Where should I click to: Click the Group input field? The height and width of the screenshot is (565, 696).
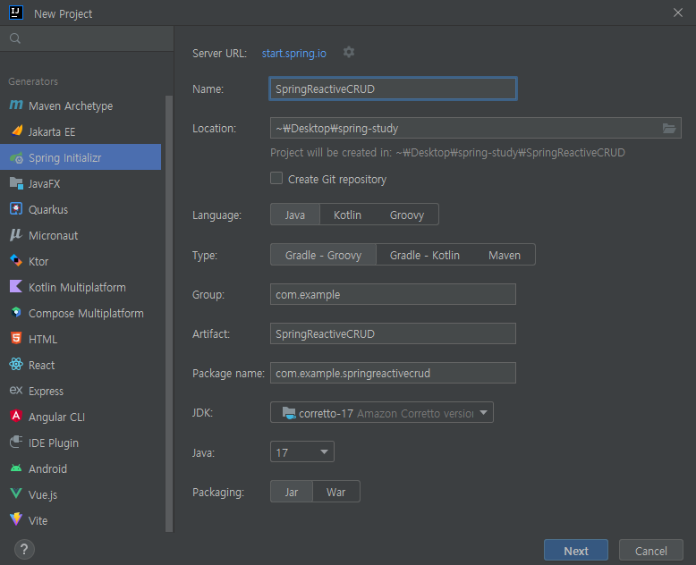393,294
